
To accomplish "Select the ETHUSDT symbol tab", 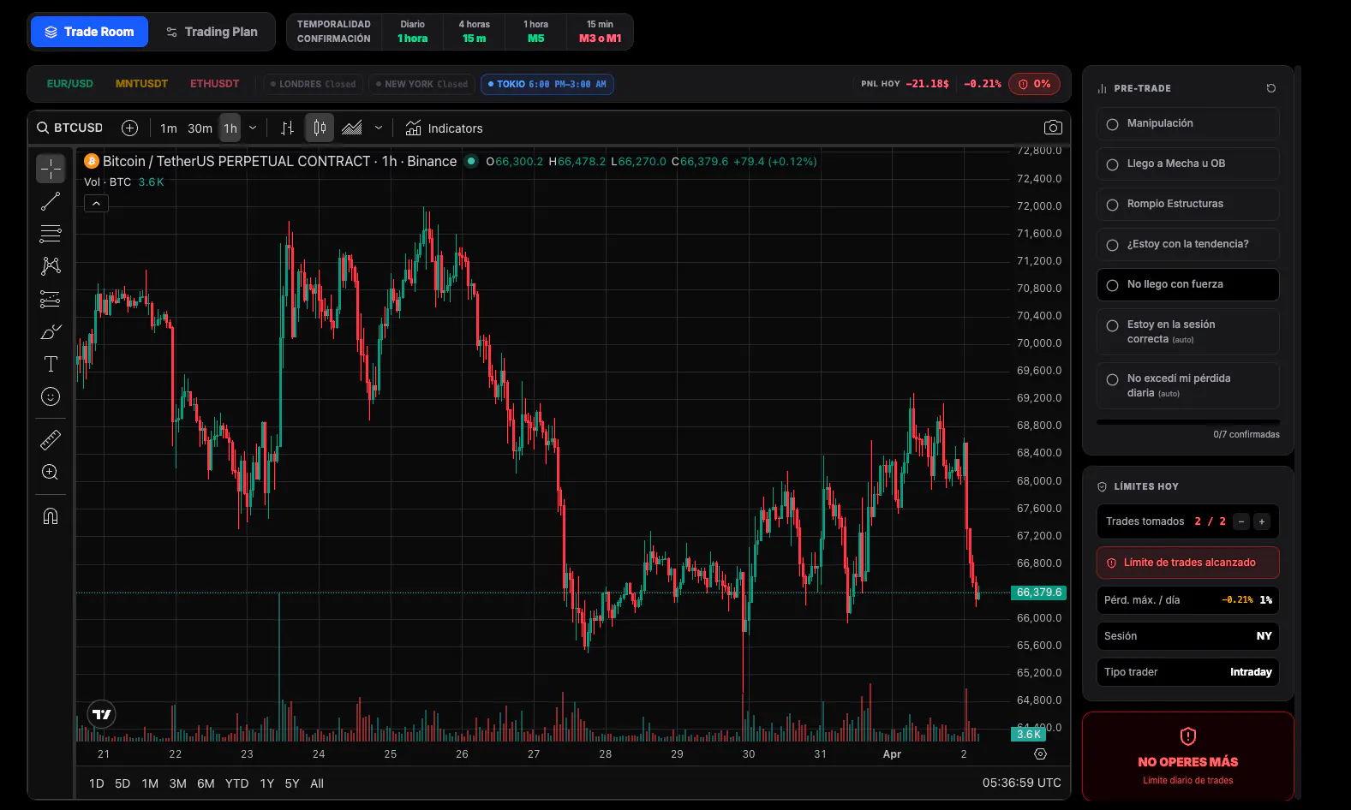I will (214, 84).
